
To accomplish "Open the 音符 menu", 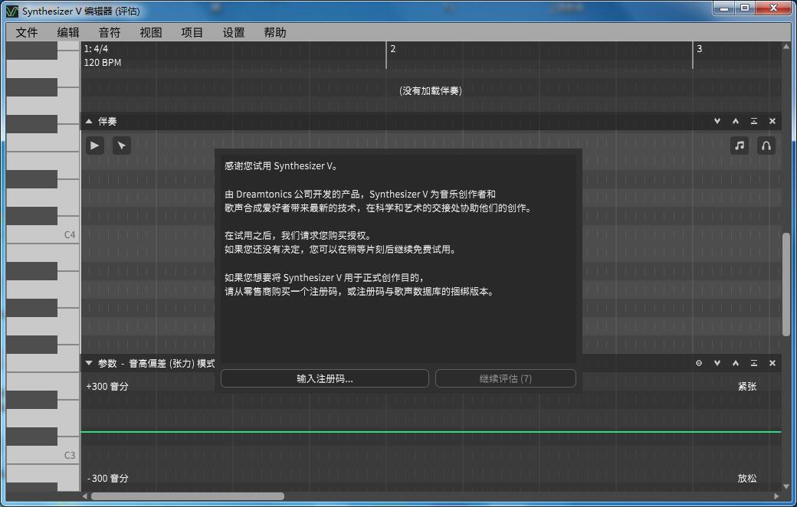I will (110, 32).
